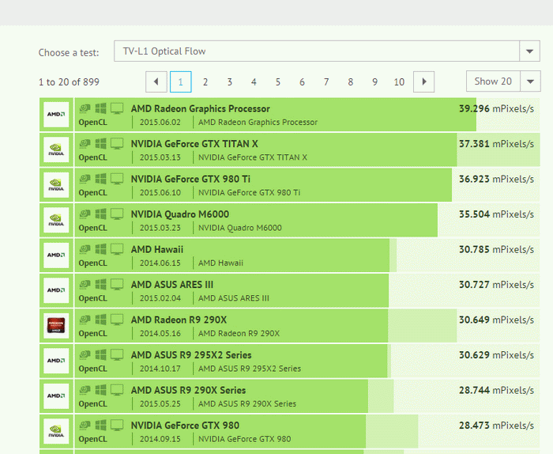
Task: Click the 1 to 20 of 899 count
Action: (x=69, y=82)
